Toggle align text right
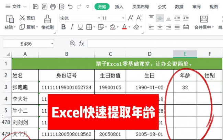The height and width of the screenshot is (140, 223). pyautogui.click(x=168, y=27)
